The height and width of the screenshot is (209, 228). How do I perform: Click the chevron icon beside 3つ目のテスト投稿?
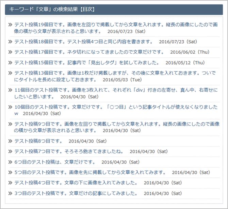[10, 193]
